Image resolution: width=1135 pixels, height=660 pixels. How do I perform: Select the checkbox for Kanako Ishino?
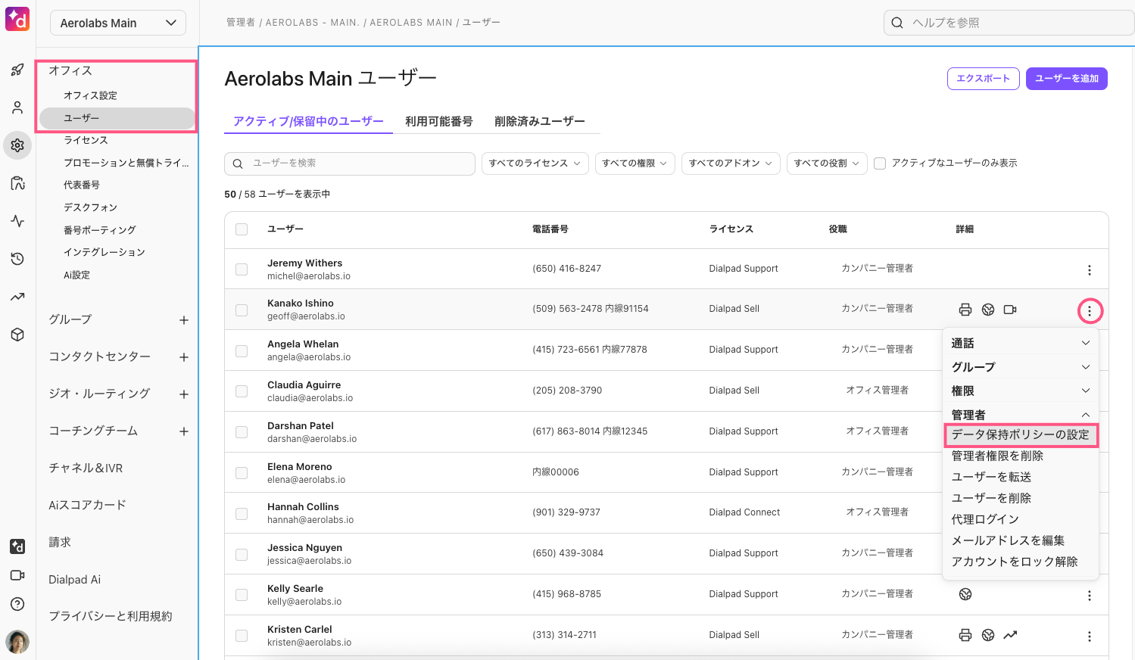[x=242, y=310]
